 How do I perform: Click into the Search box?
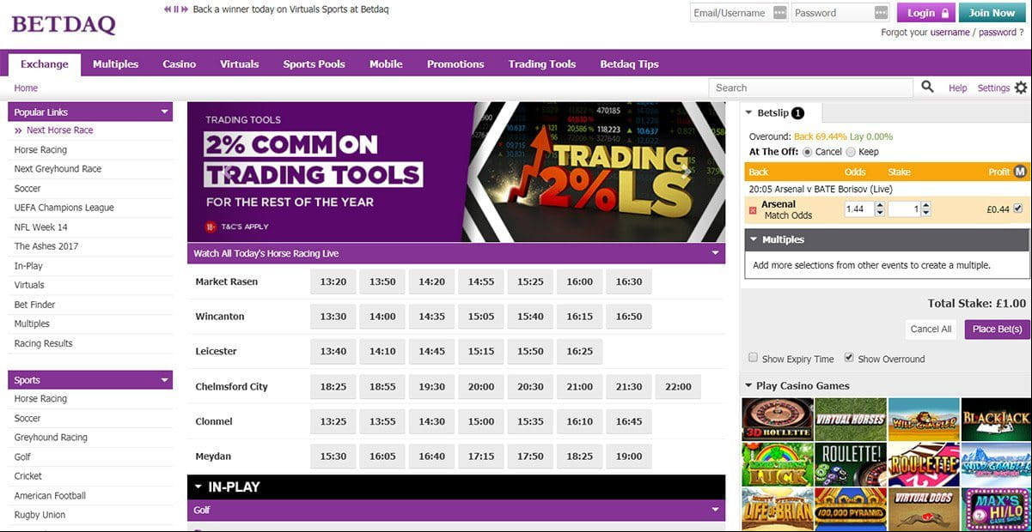(x=811, y=88)
